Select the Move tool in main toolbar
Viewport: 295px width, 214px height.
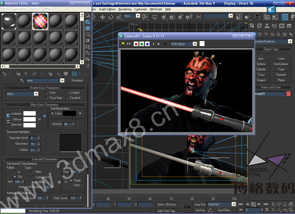[x=102, y=17]
